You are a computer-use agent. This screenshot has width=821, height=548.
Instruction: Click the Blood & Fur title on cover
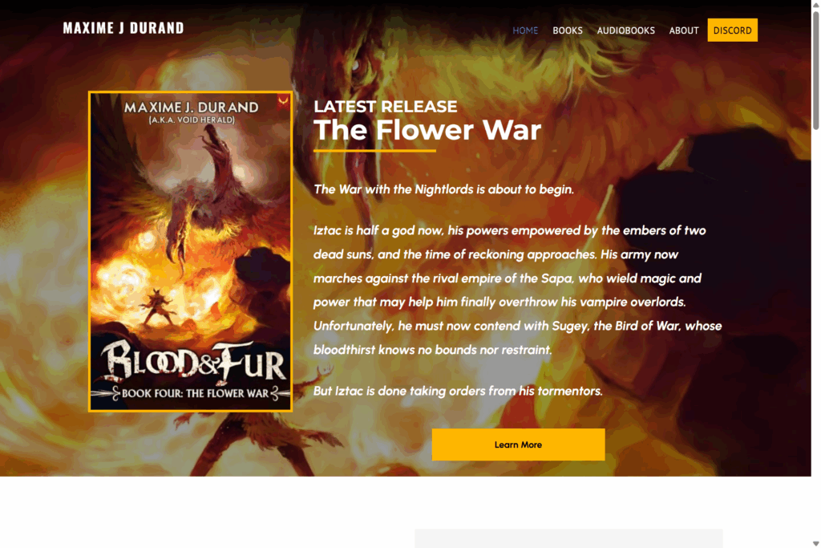tap(192, 361)
